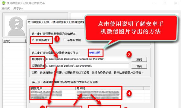Click 浏览 button for 数据目录

tap(139, 59)
